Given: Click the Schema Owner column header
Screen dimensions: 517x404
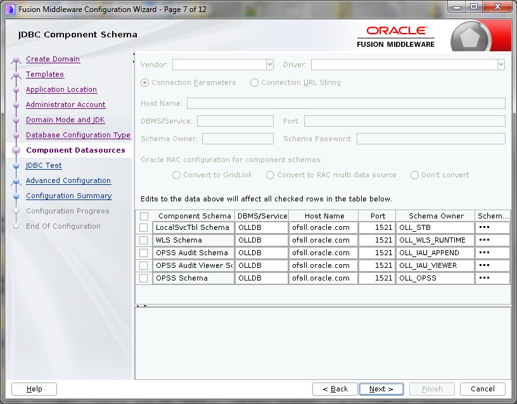Looking at the screenshot, I should tap(435, 216).
